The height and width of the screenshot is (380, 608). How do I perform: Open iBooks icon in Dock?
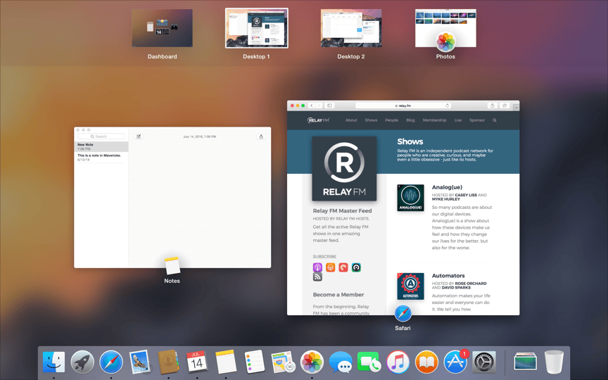pos(426,362)
